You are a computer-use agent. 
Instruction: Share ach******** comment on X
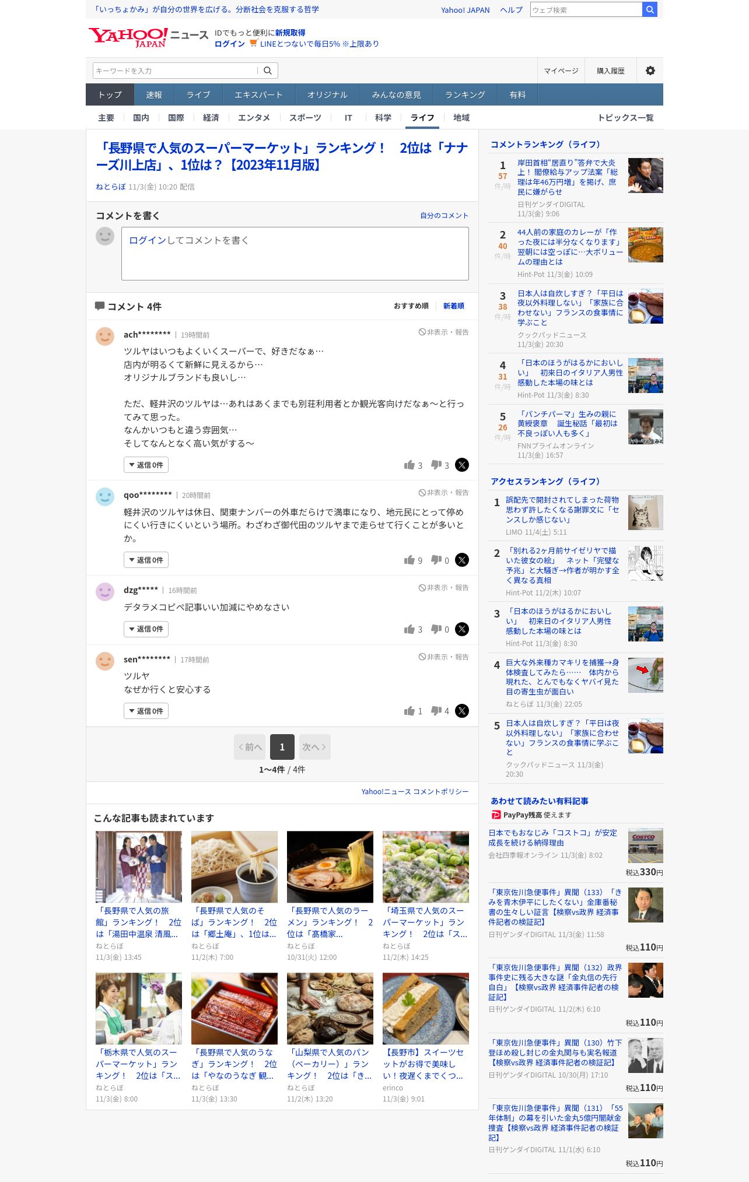pyautogui.click(x=462, y=465)
